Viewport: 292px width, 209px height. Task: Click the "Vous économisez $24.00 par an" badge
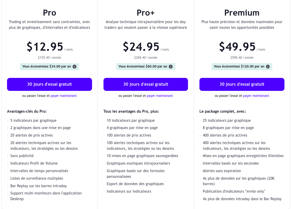point(47,66)
